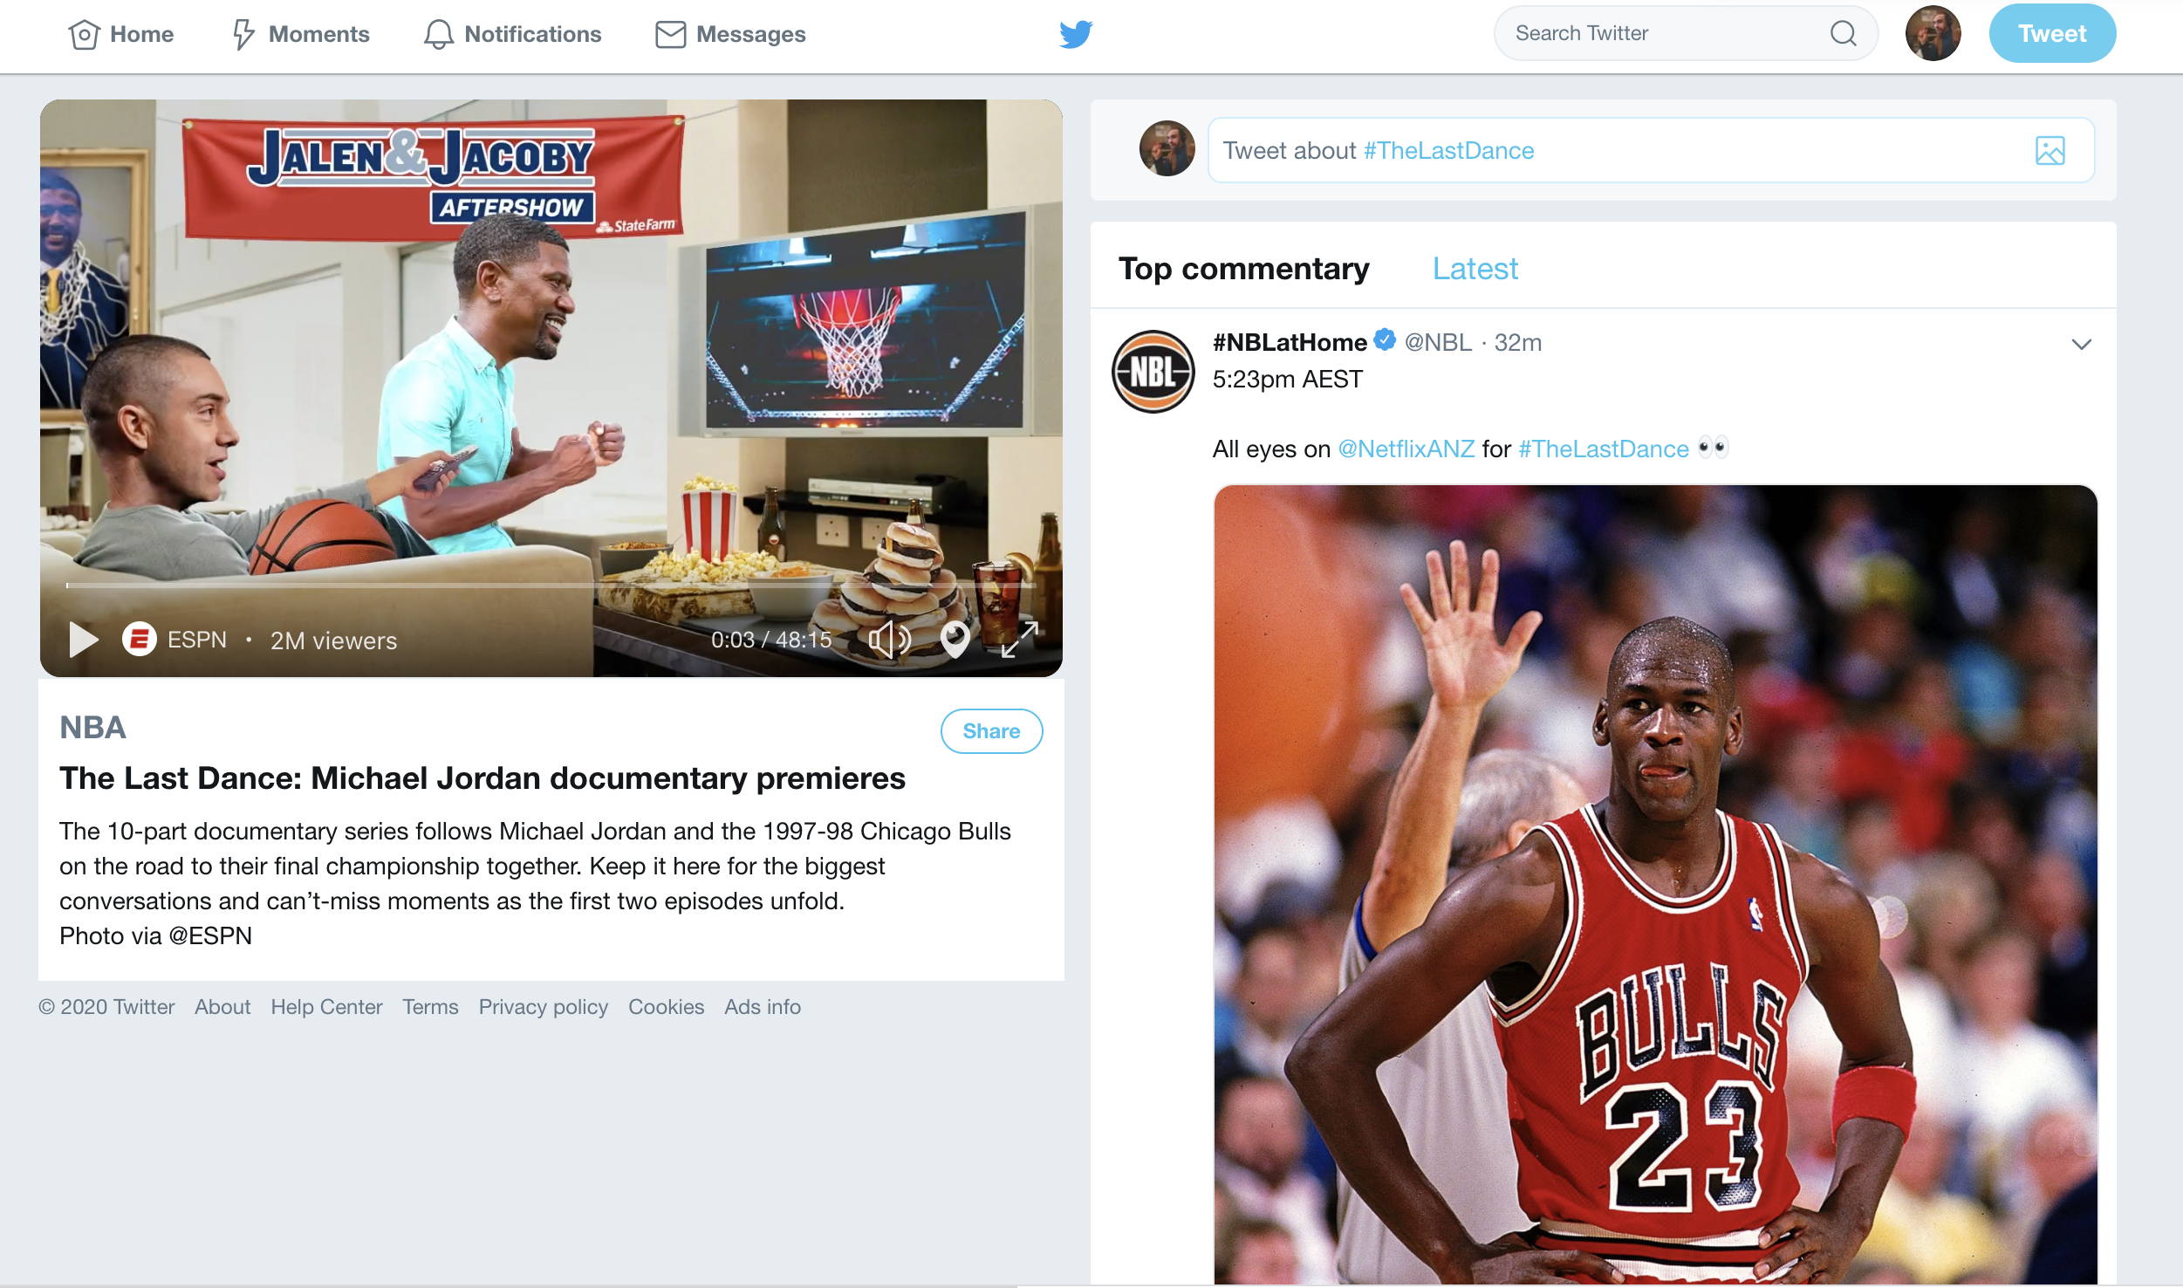Open the Cookies footer link
Image resolution: width=2183 pixels, height=1288 pixels.
[x=666, y=1007]
